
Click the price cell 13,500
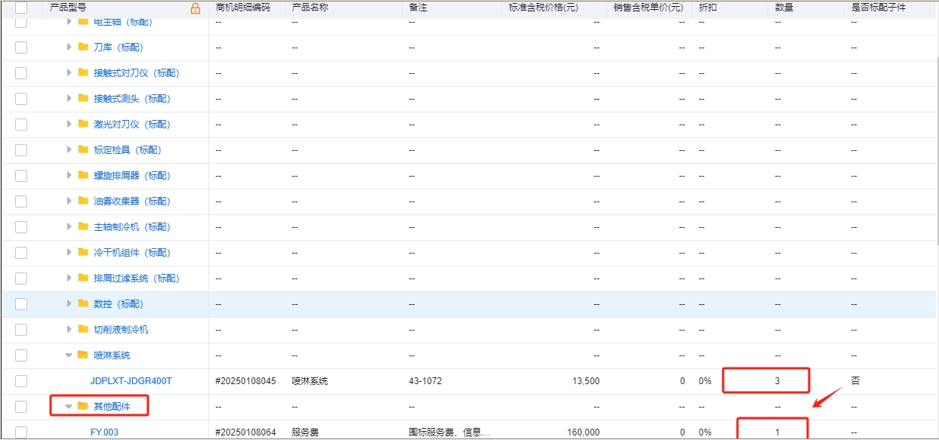pos(586,381)
